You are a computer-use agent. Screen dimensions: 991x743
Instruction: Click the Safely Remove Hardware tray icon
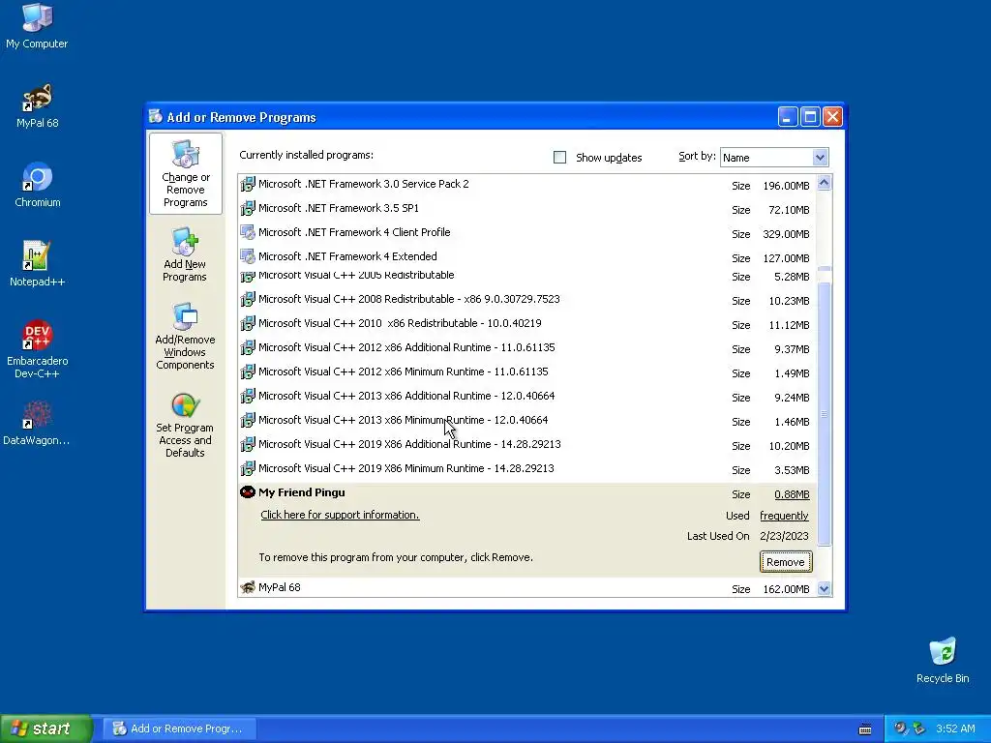point(918,728)
